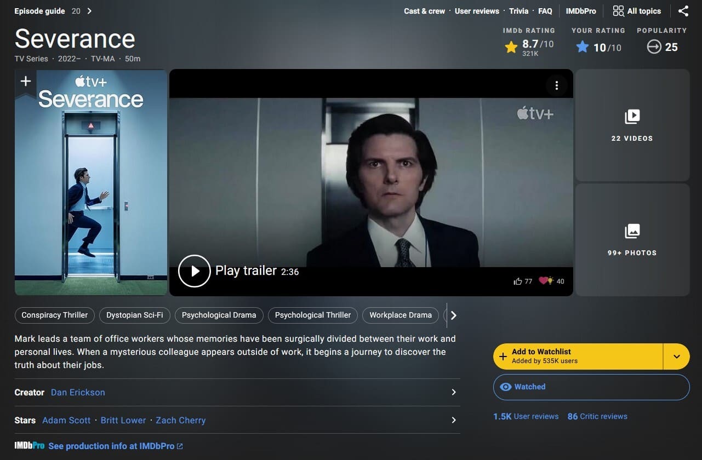The height and width of the screenshot is (460, 702).
Task: Select the Psychological Thriller genre chip
Action: 313,315
